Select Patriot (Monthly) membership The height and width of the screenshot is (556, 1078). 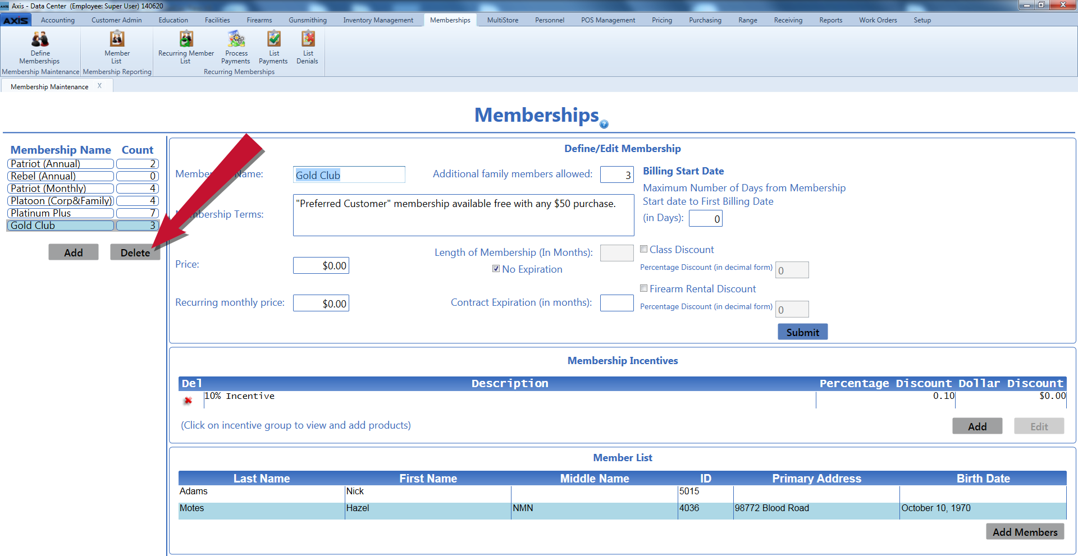tap(61, 189)
